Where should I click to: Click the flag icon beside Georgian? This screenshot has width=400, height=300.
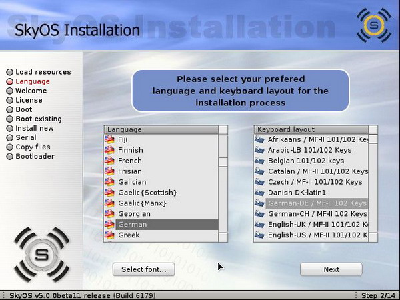[x=109, y=214]
